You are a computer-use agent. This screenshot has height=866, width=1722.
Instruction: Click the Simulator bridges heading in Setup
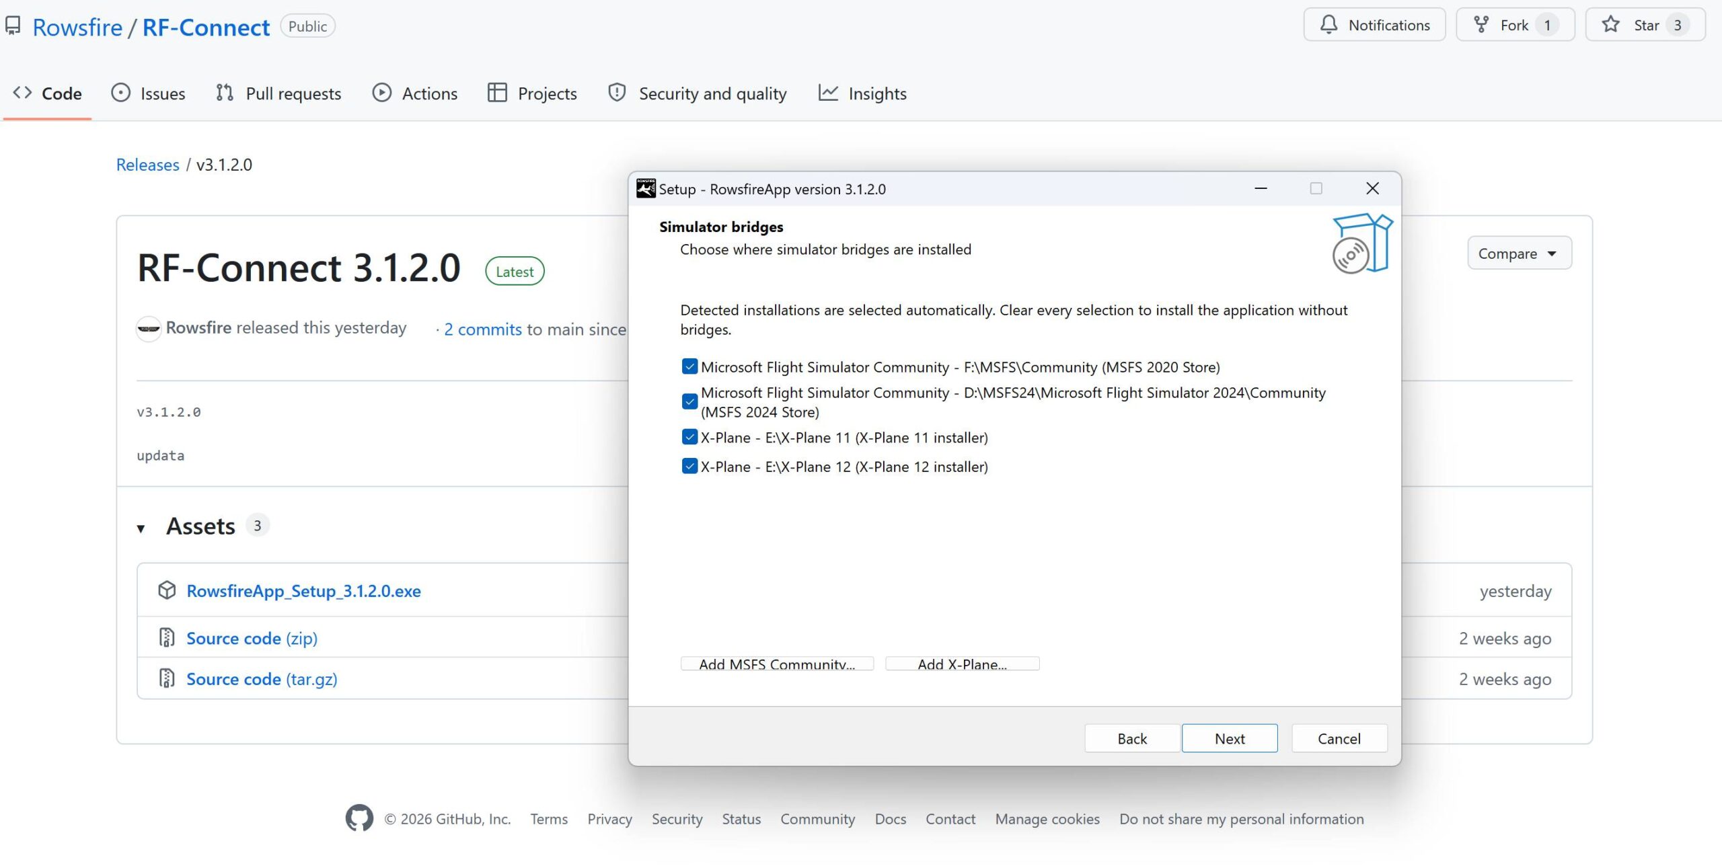(721, 227)
